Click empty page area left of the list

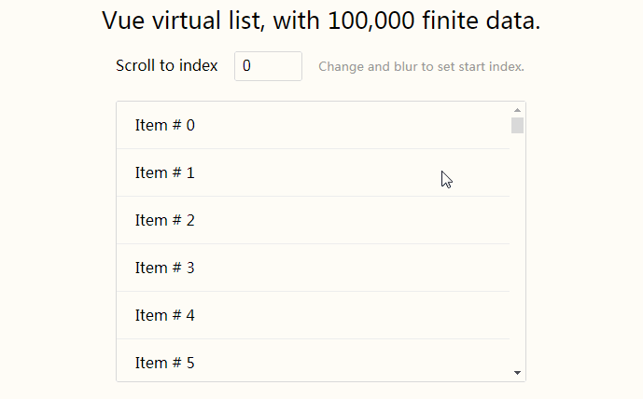[56, 242]
